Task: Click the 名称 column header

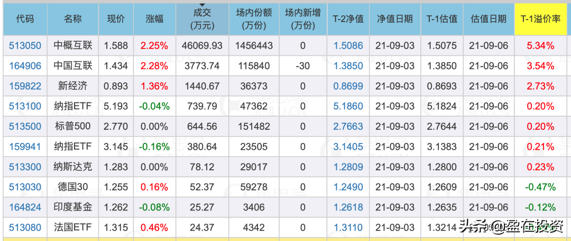Action: tap(73, 19)
